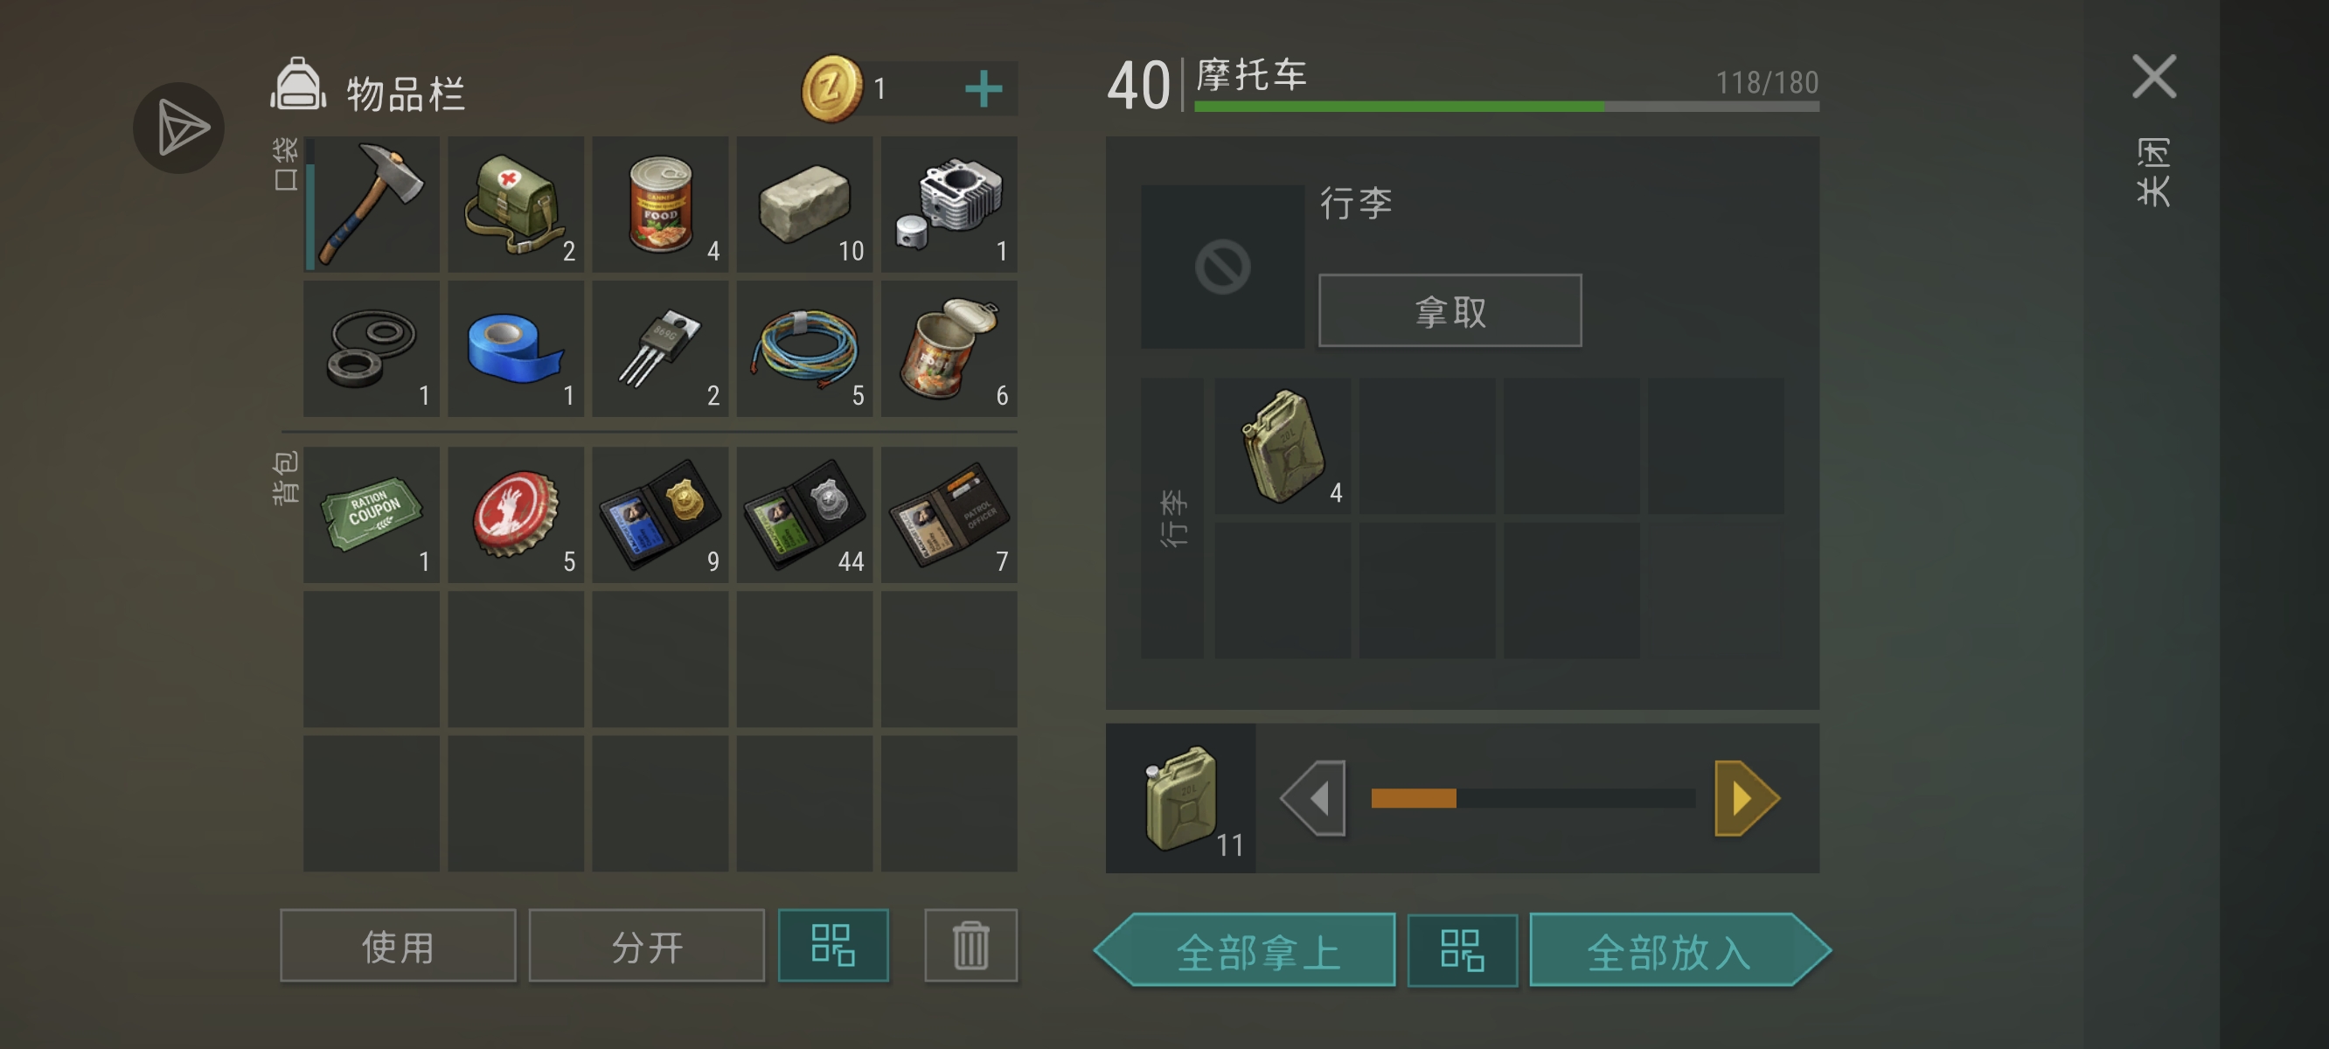Viewport: 2329px width, 1049px height.
Task: Click the trash bin delete icon
Action: 971,946
